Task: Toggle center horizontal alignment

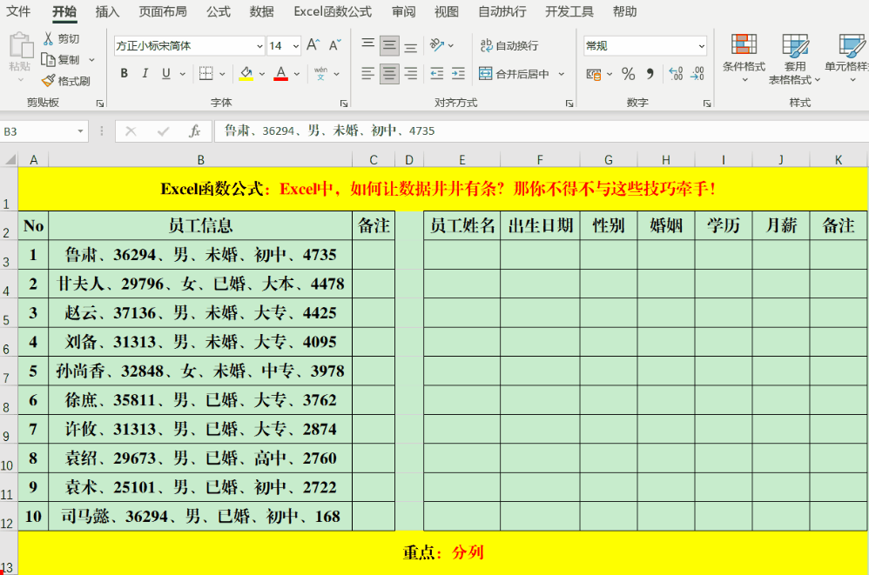Action: pos(389,74)
